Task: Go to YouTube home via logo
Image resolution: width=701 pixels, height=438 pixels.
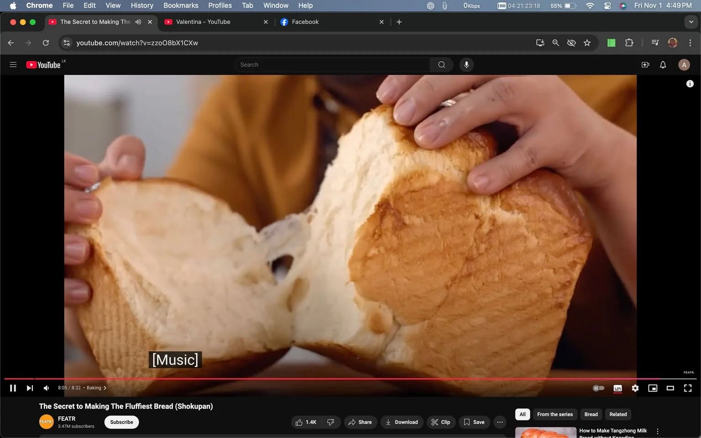Action: (43, 65)
